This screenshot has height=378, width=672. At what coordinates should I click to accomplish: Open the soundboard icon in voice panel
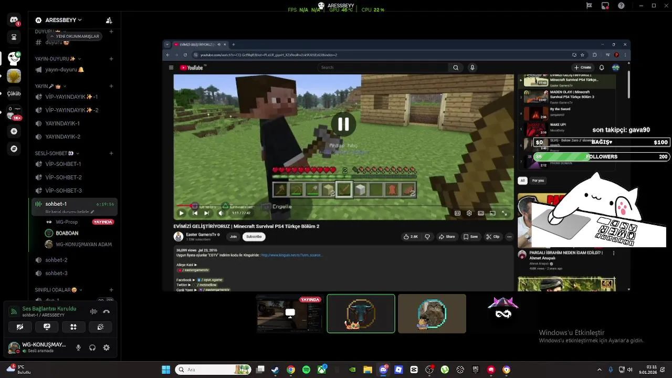100,327
